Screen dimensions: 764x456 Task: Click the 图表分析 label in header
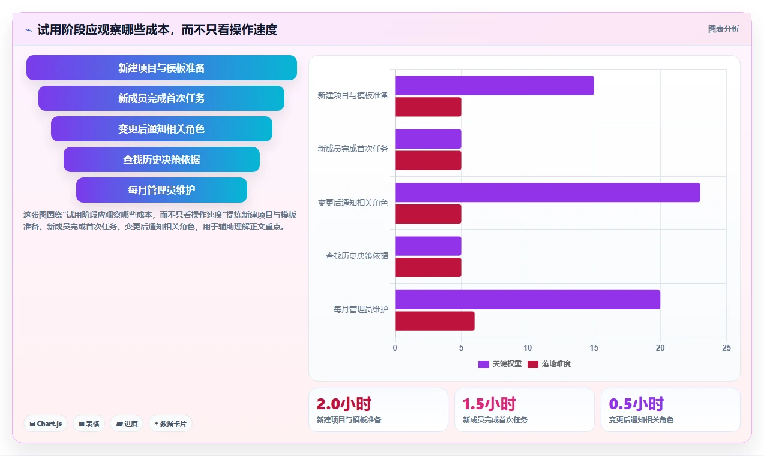coord(723,29)
